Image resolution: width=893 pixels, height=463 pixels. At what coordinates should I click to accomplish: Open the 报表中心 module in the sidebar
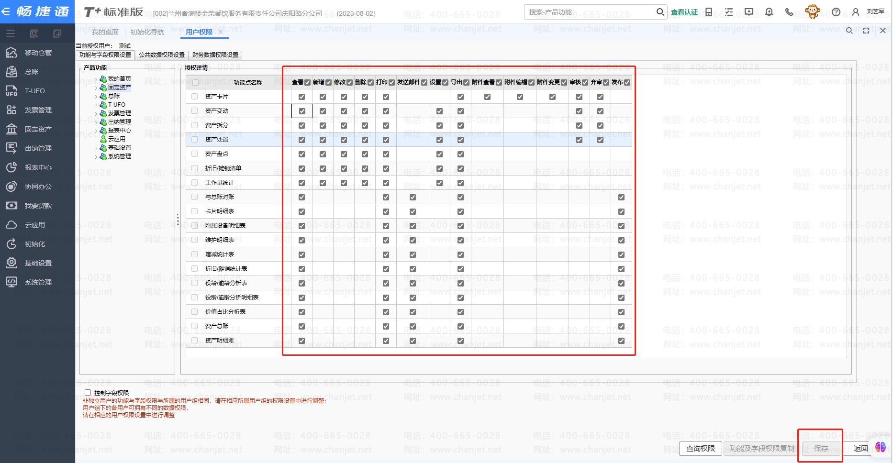tap(37, 167)
